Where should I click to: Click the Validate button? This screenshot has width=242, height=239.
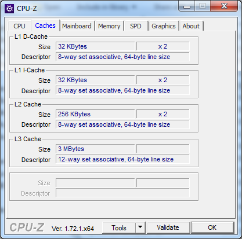click(168, 227)
